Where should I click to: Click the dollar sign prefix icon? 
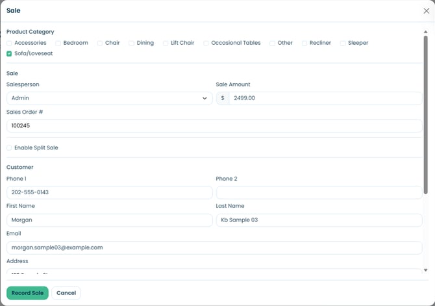click(223, 98)
